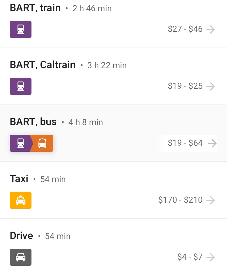The width and height of the screenshot is (227, 273).
Task: Select the BART, train route title
Action: click(35, 8)
